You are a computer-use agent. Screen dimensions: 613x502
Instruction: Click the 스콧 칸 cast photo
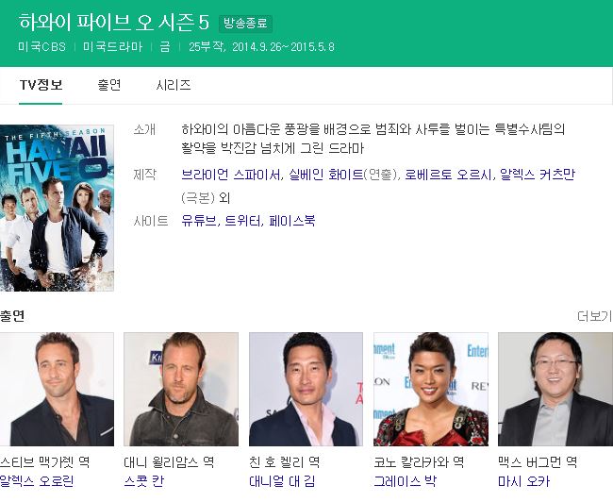coord(181,390)
